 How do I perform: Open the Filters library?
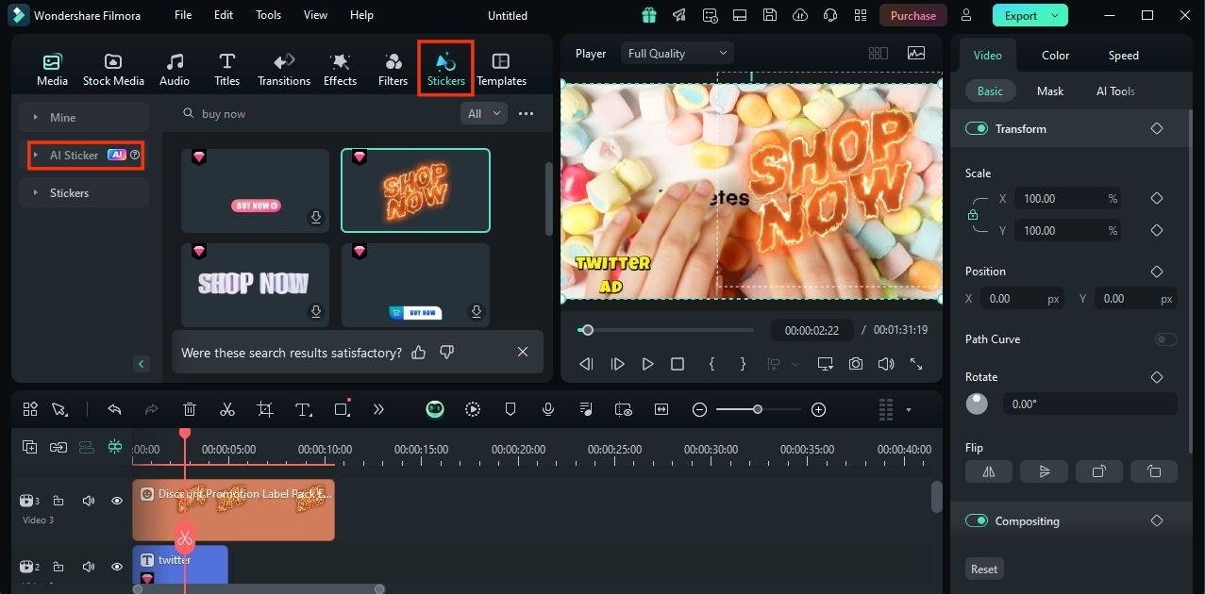[x=393, y=68]
